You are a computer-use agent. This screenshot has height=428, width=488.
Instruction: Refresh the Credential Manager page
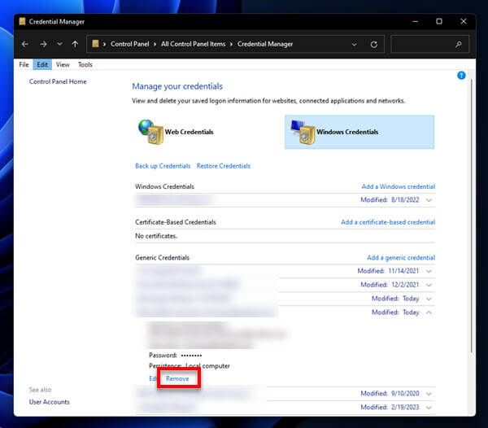(374, 45)
